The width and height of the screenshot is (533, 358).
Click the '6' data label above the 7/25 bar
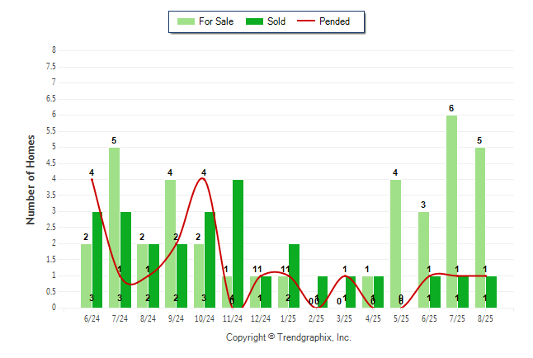coord(451,108)
